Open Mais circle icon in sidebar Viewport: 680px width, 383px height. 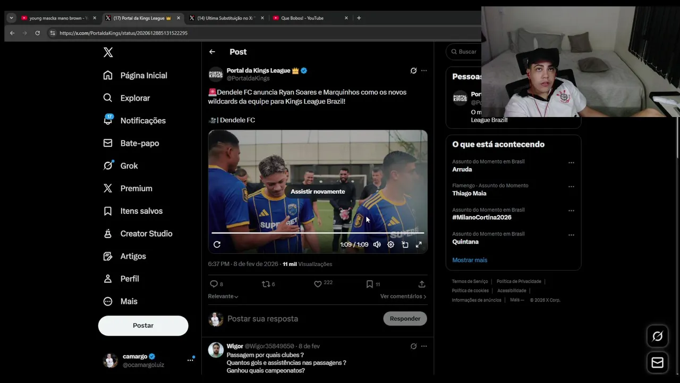[x=108, y=302]
